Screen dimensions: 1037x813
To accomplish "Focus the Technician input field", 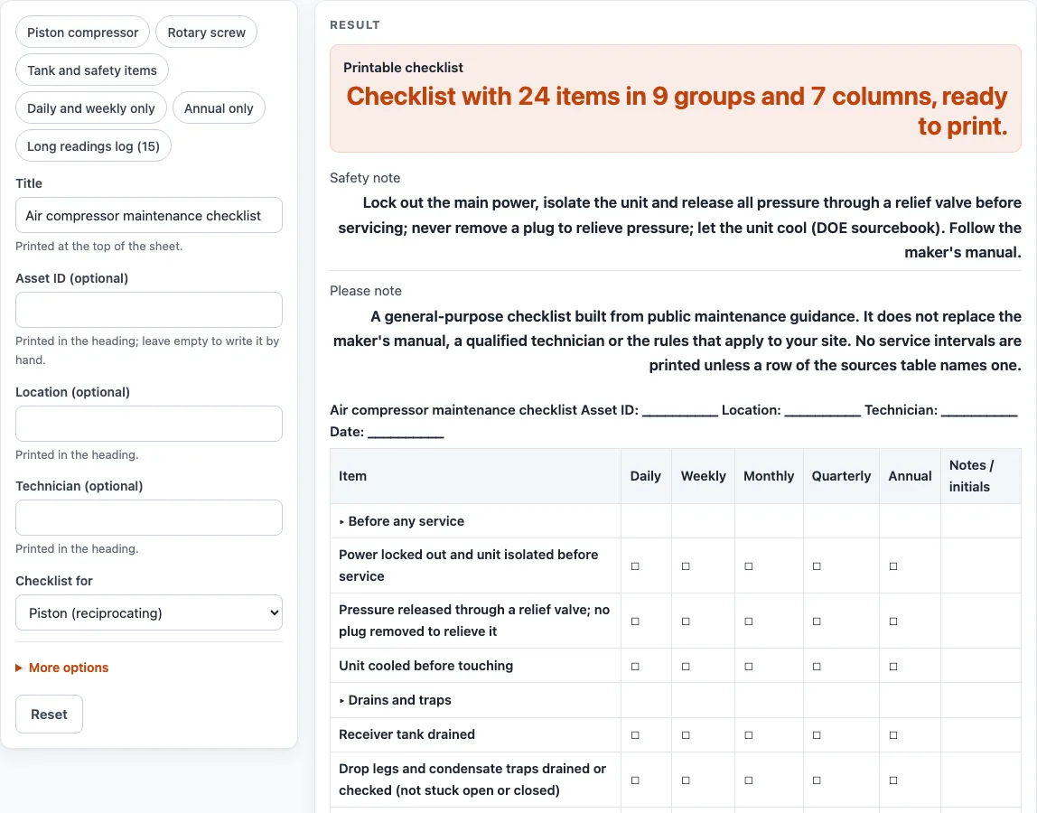I will [149, 518].
